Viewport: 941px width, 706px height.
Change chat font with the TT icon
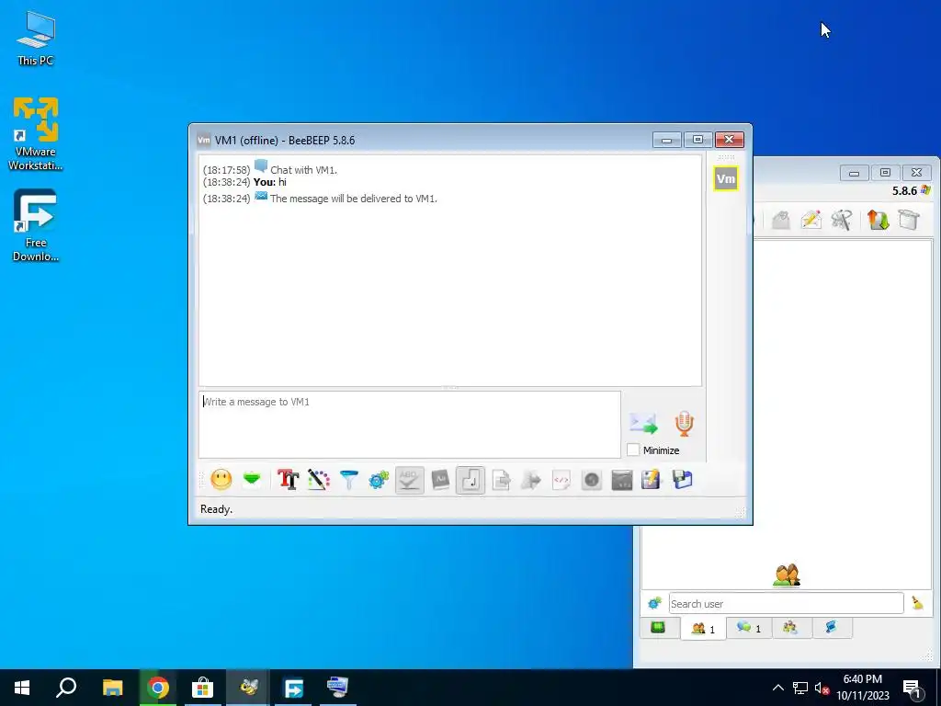(288, 480)
